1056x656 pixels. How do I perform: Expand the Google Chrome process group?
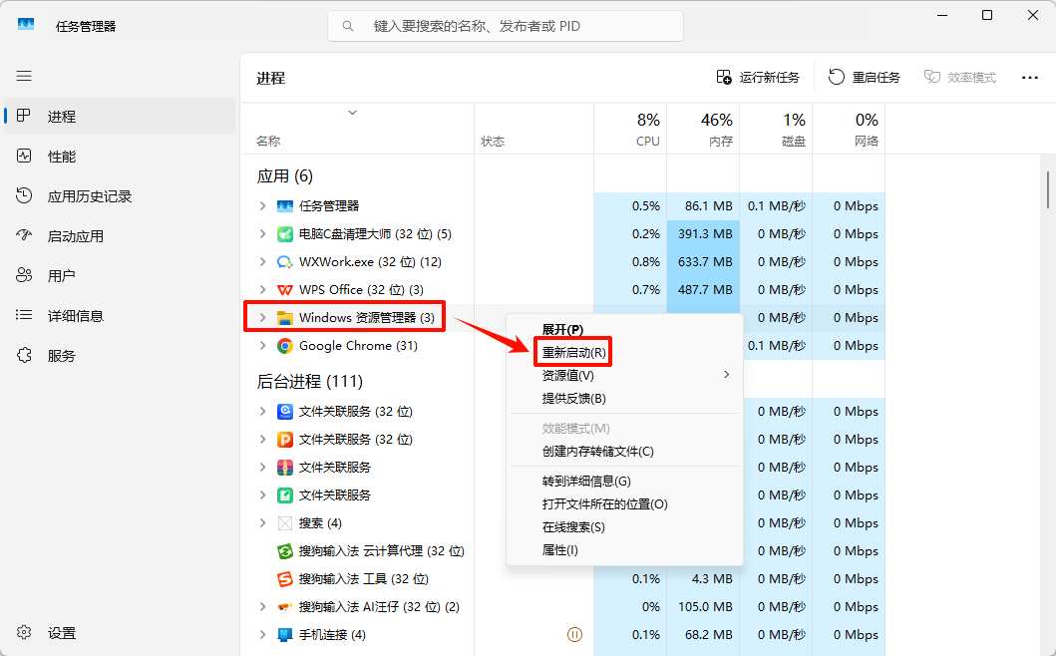point(262,346)
